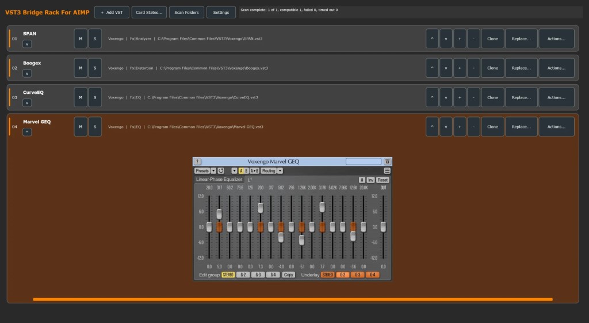589x323 pixels.
Task: Click Replace on CurveEQ card
Action: coord(521,97)
